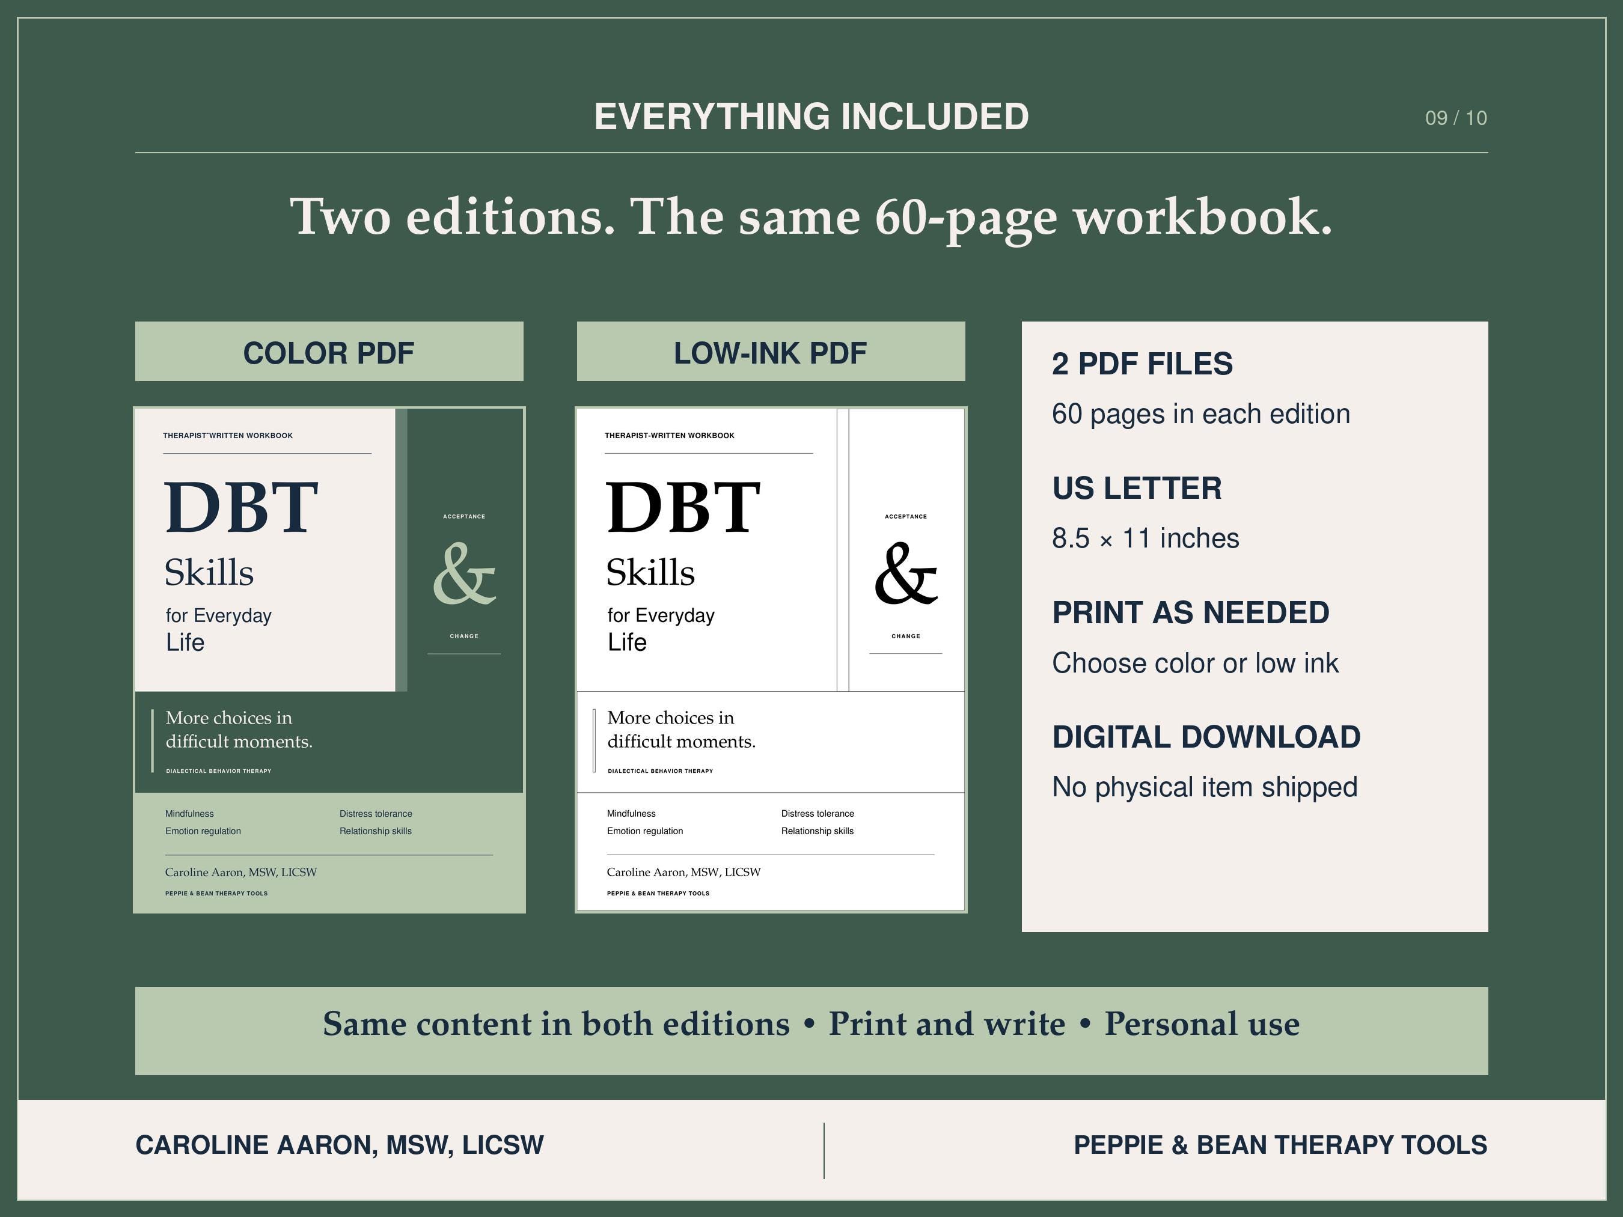Select the LOW-INK PDF label
The image size is (1623, 1217).
tap(771, 352)
